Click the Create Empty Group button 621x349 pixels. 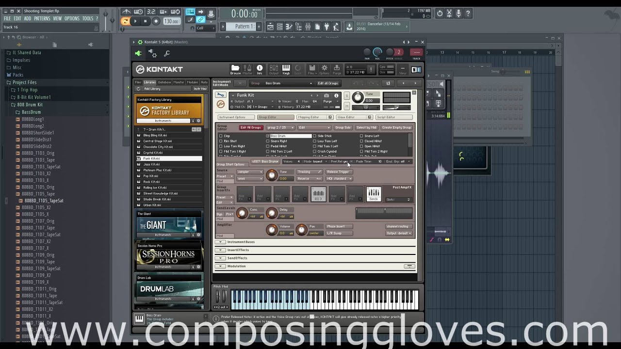396,127
